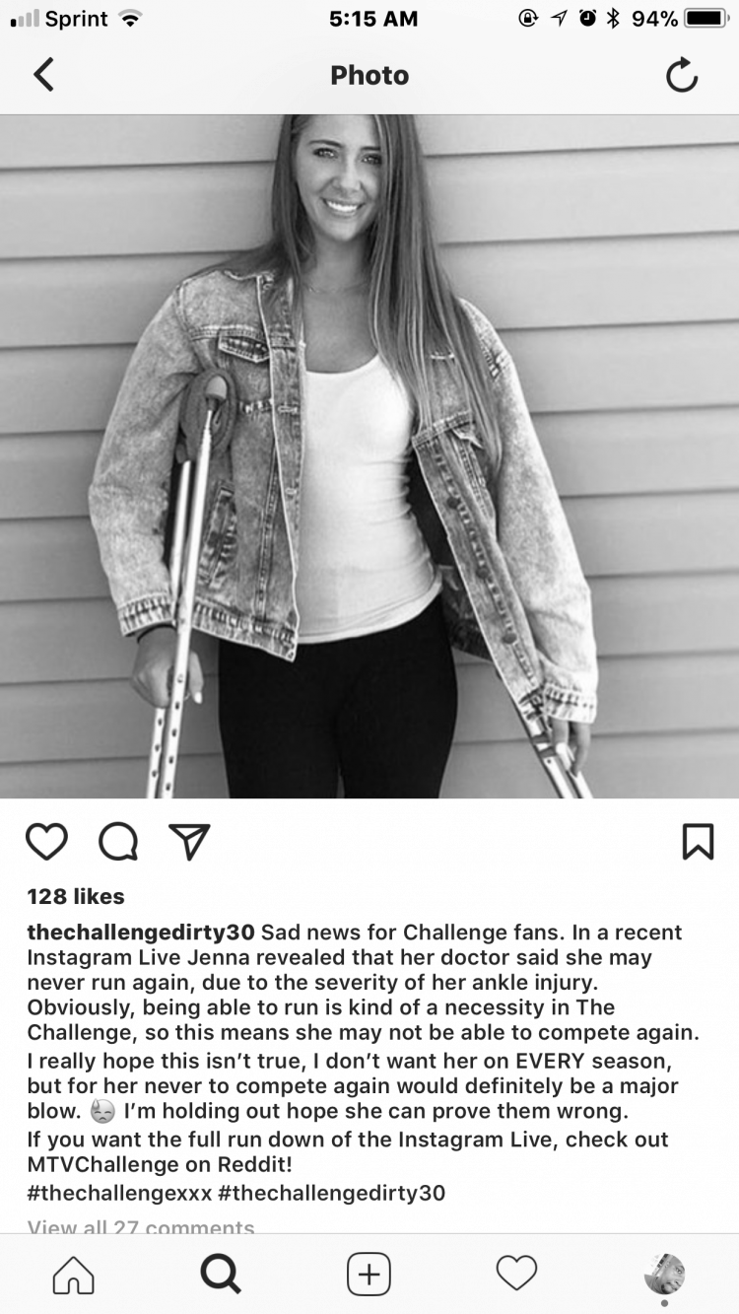Refresh the photo page

tap(682, 75)
